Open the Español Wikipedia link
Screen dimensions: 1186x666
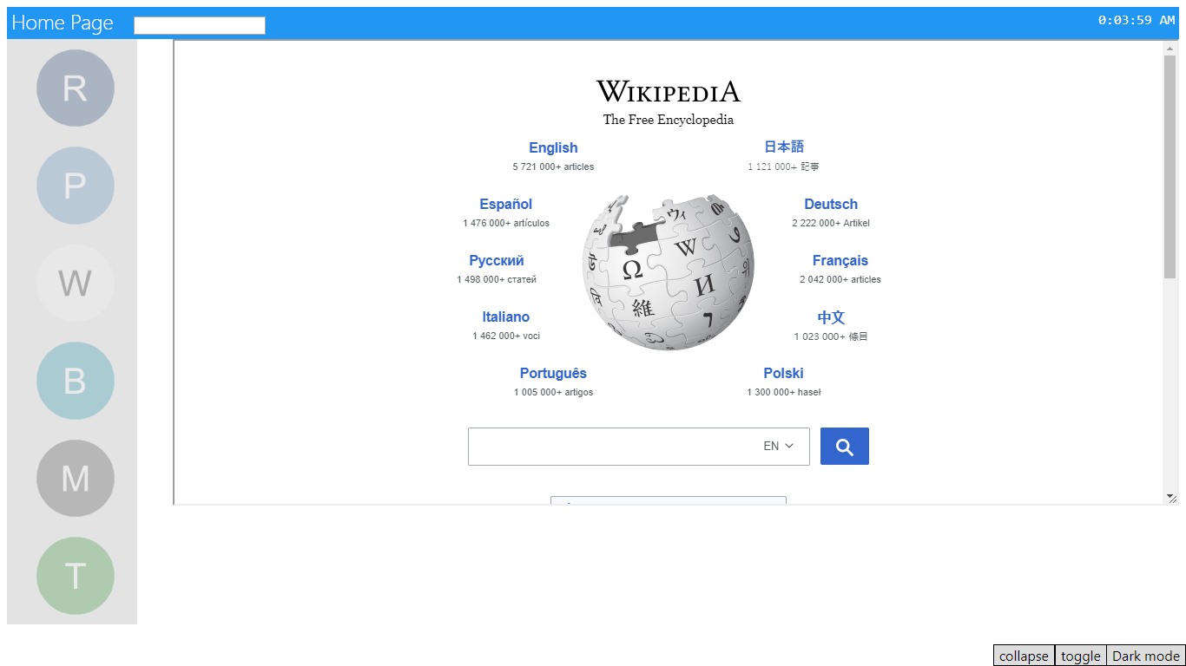(x=506, y=204)
